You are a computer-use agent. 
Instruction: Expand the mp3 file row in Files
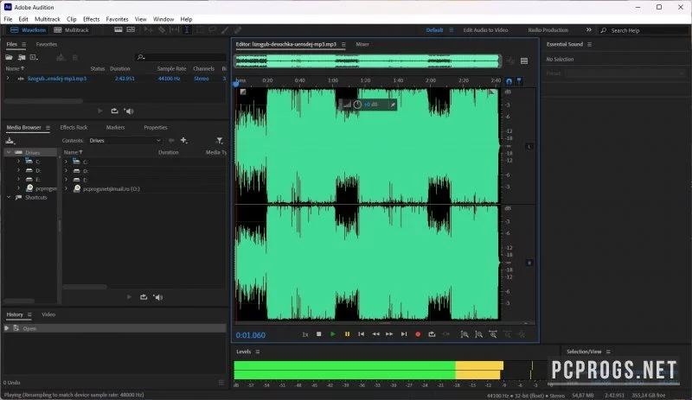[8, 79]
